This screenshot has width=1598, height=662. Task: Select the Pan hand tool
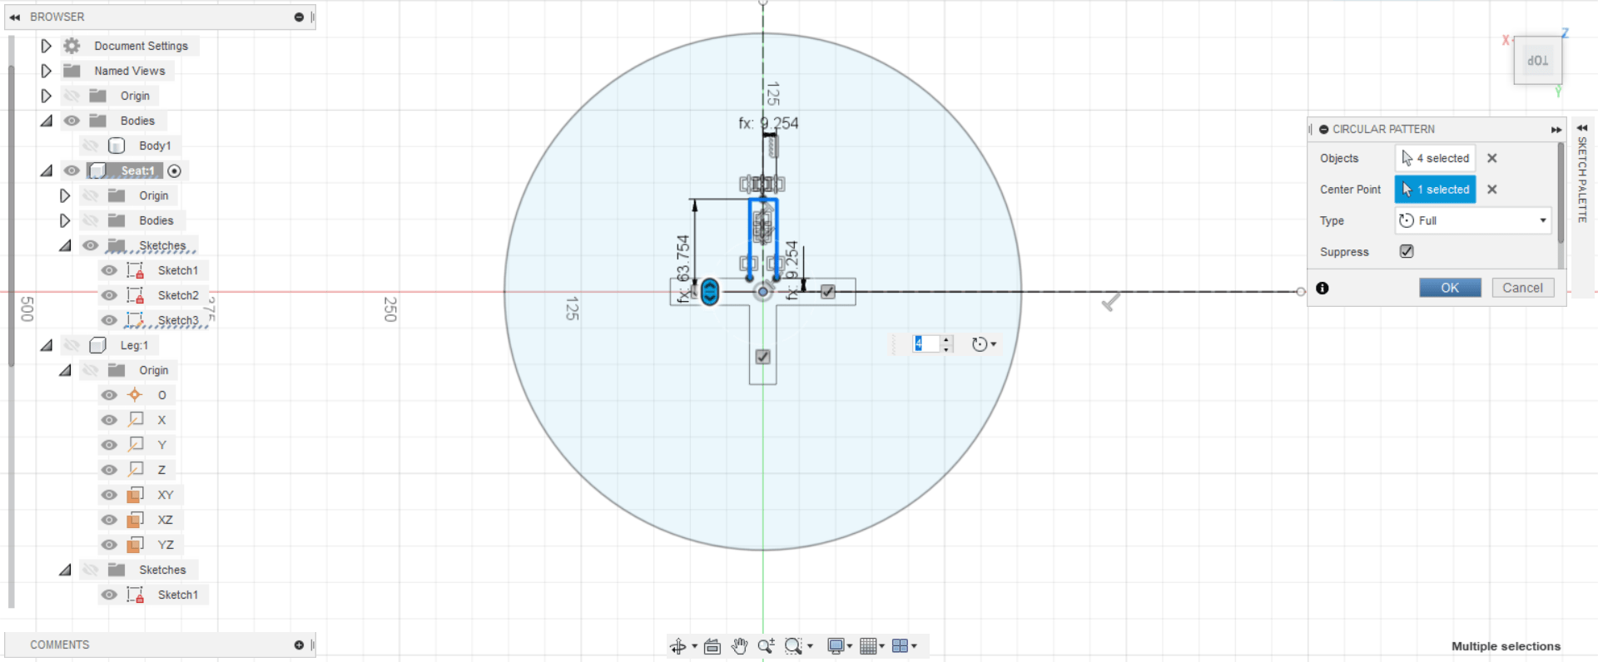pos(739,646)
